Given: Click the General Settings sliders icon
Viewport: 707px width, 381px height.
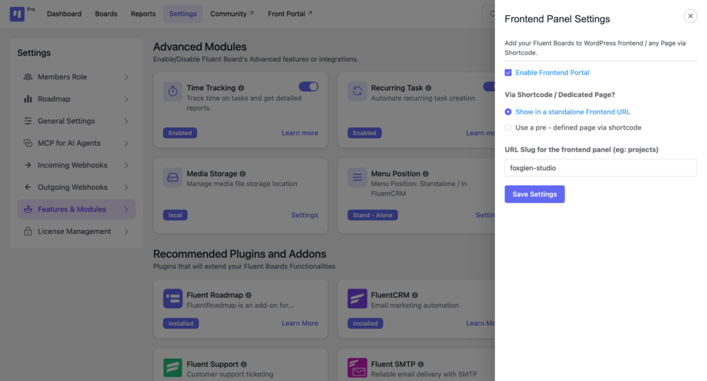Looking at the screenshot, I should click(x=28, y=121).
